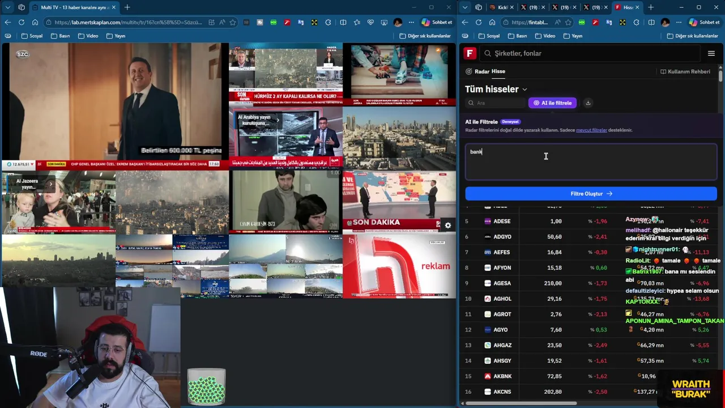The image size is (725, 408).
Task: Open settings gear on the Multi TV grid
Action: pyautogui.click(x=447, y=225)
